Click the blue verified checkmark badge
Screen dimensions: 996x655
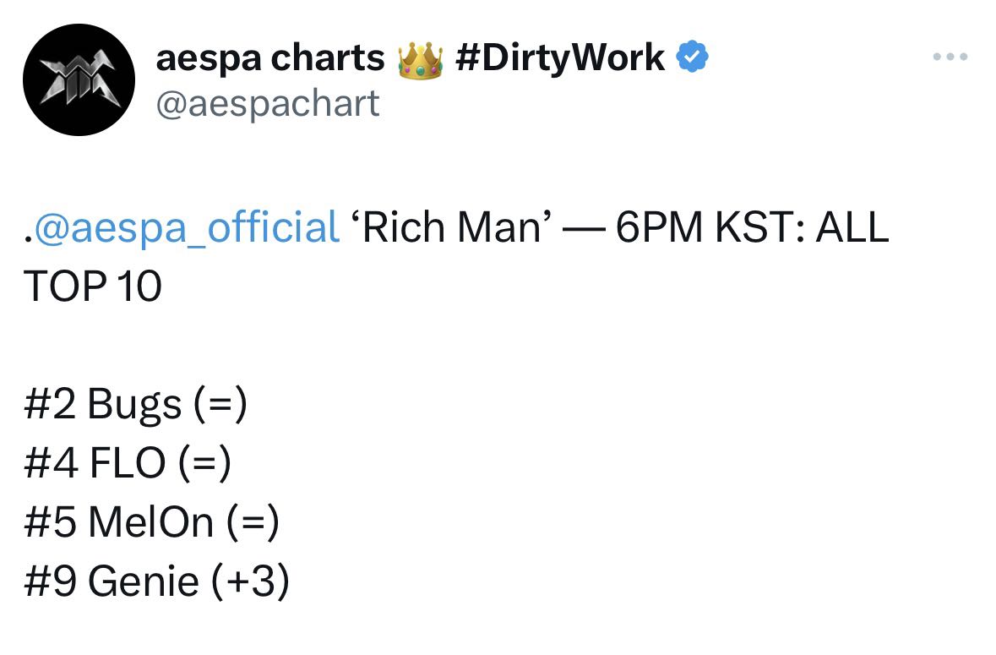pos(692,57)
